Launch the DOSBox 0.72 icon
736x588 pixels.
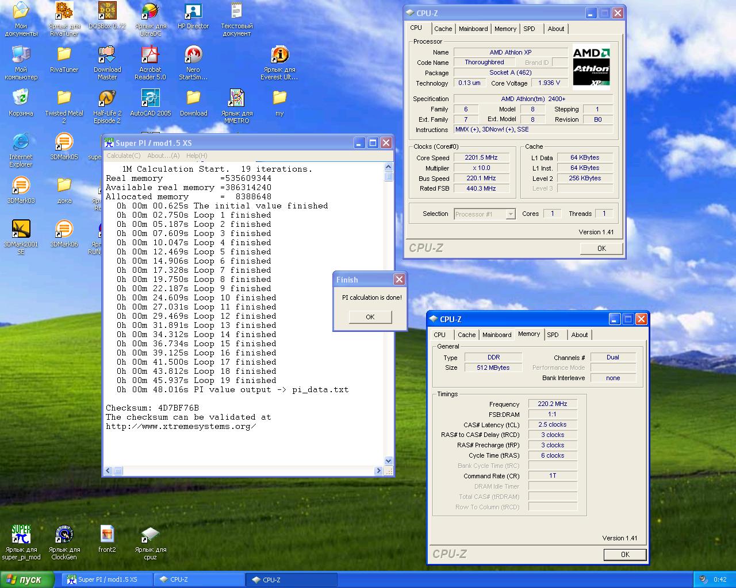(107, 11)
